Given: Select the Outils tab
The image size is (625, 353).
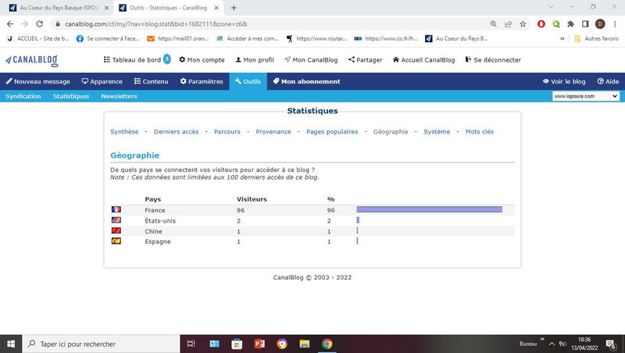Looking at the screenshot, I should click(x=248, y=81).
